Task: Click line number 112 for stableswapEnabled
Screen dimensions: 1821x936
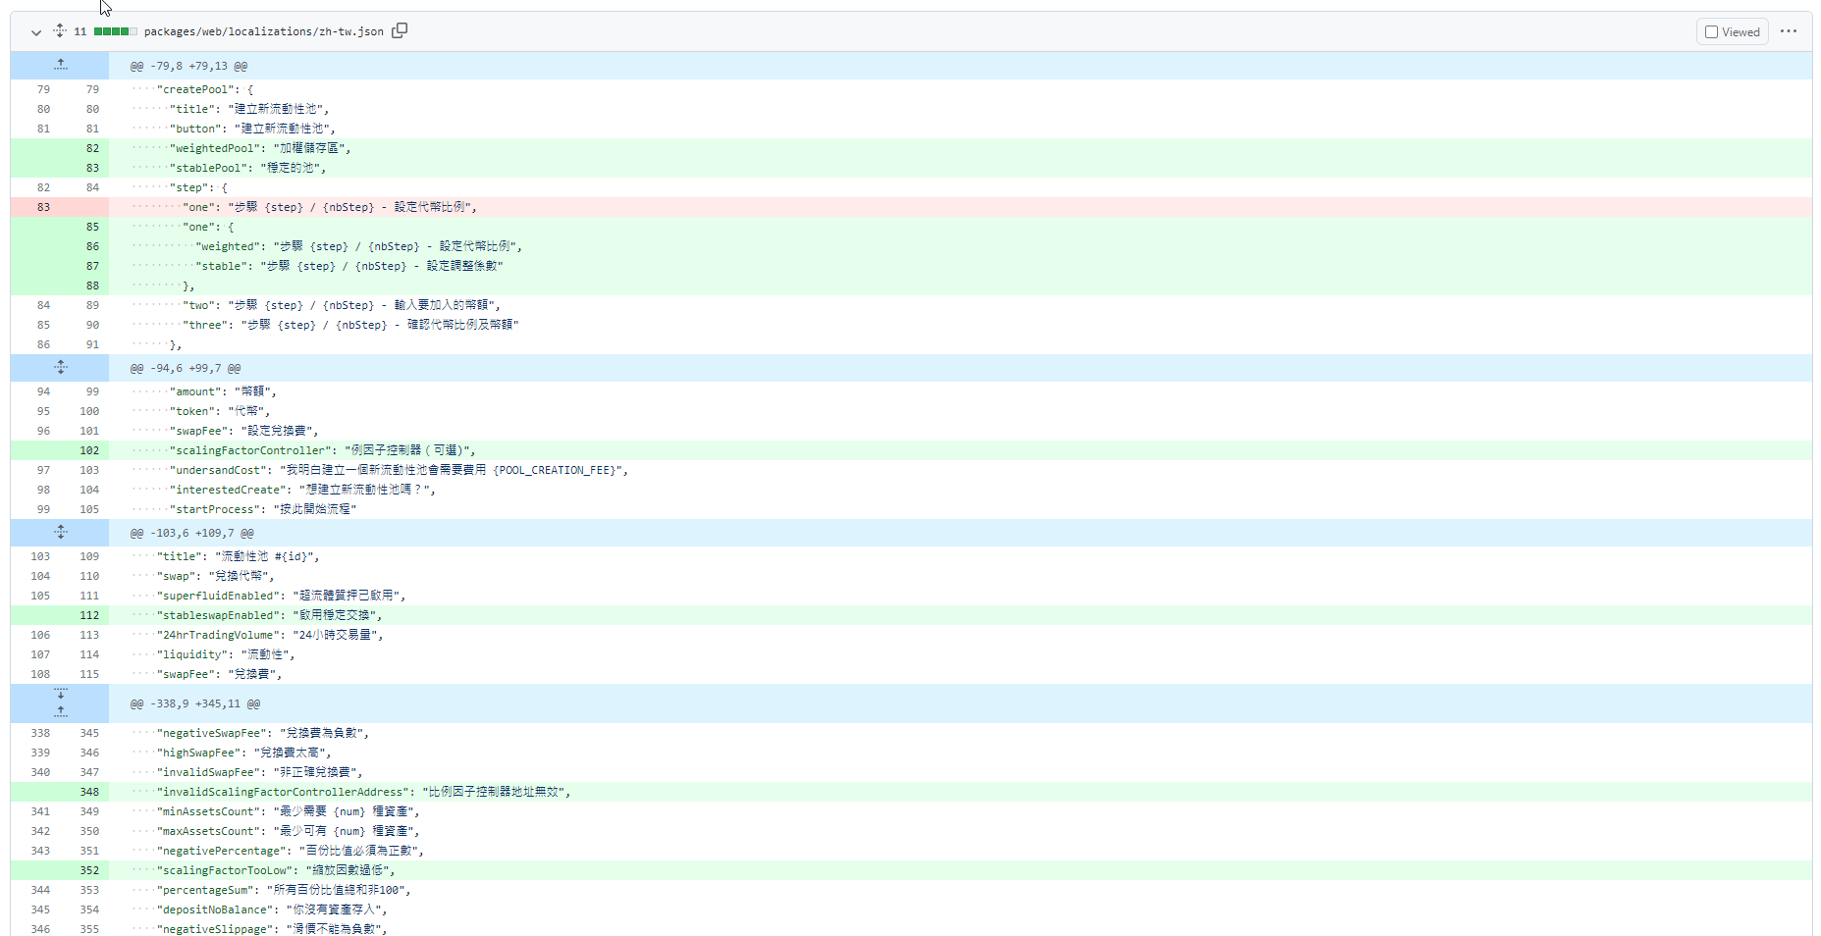Action: click(89, 615)
